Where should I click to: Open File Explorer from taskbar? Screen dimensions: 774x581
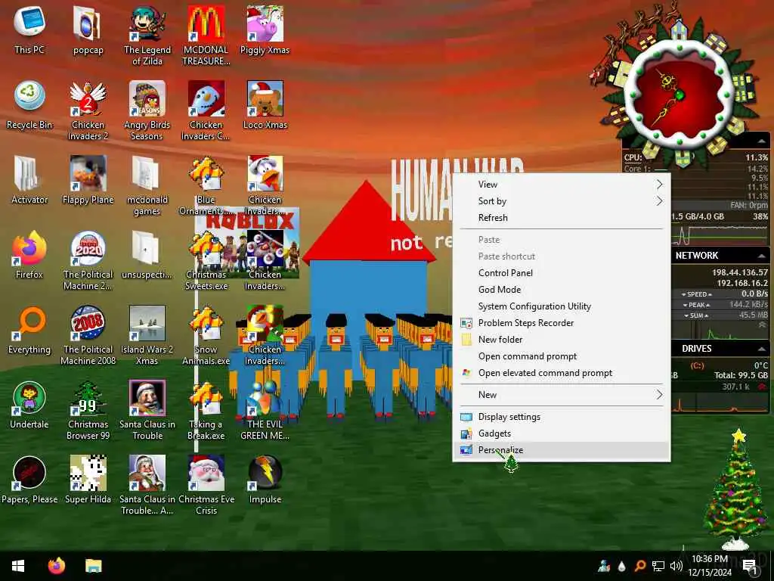tap(93, 566)
